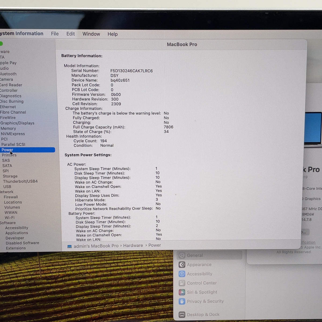Click the green zoom window button
The width and height of the screenshot is (322, 322).
(1, 44)
